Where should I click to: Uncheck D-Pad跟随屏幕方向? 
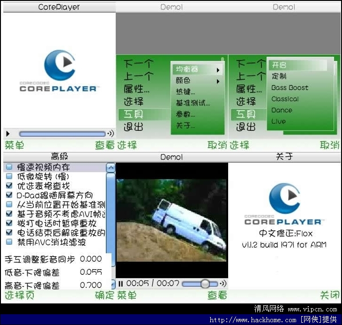pos(9,195)
